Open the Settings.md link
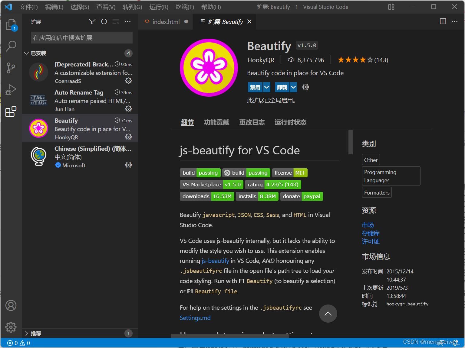The image size is (465, 348). pyautogui.click(x=195, y=318)
